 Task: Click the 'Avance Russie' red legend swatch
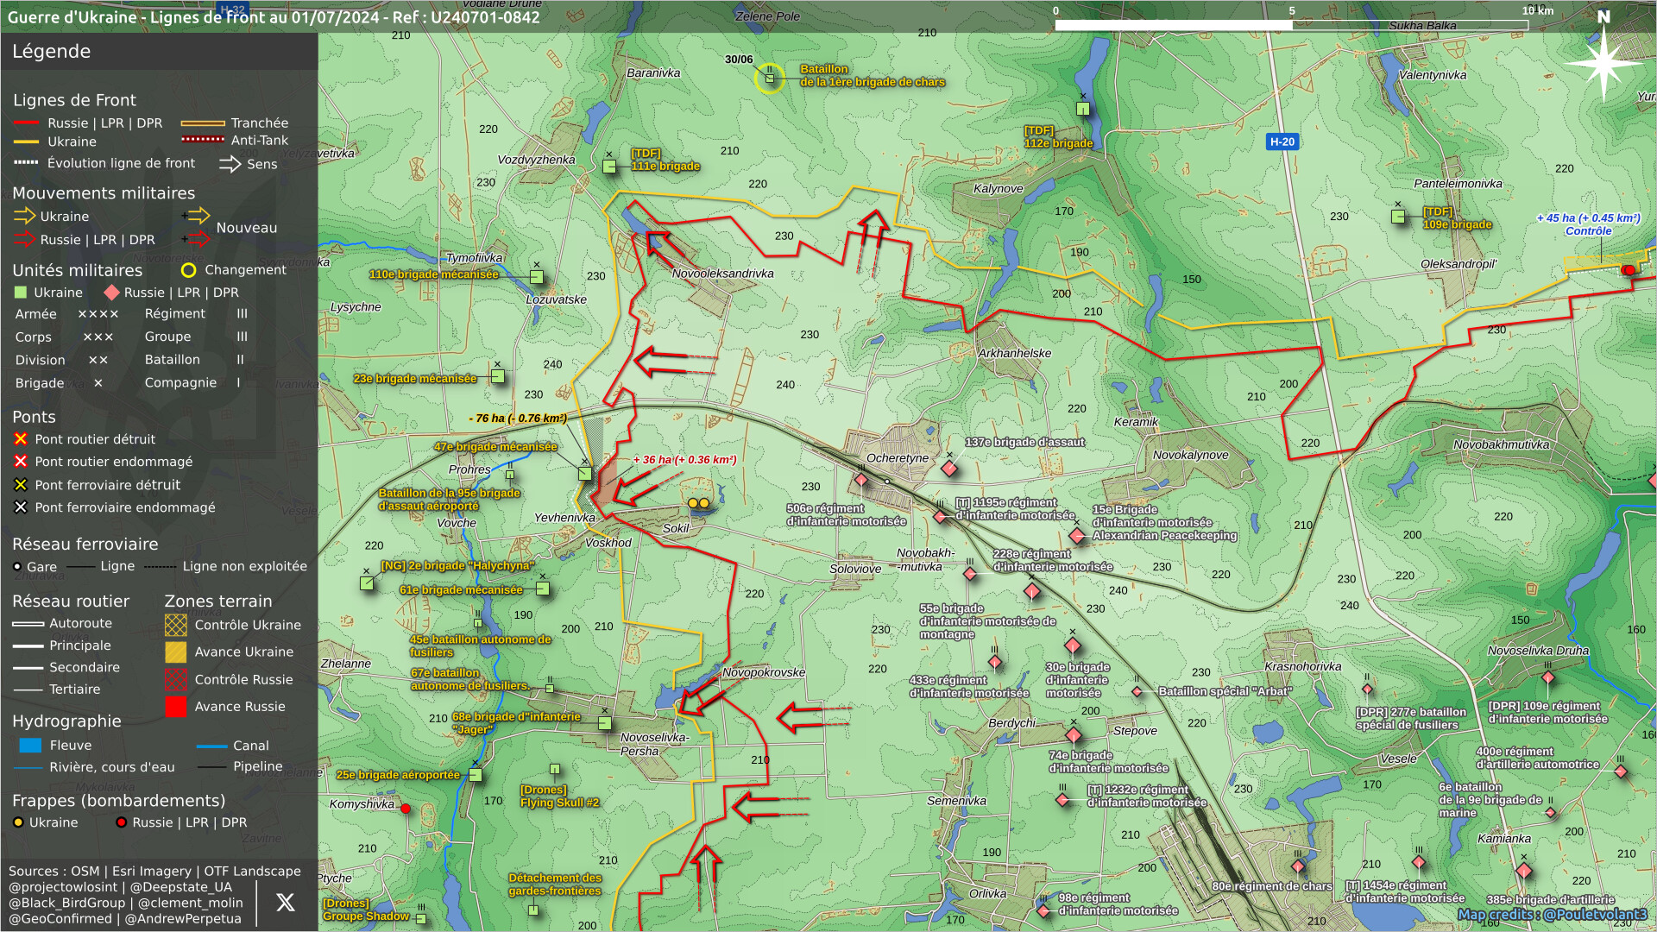pyautogui.click(x=175, y=707)
